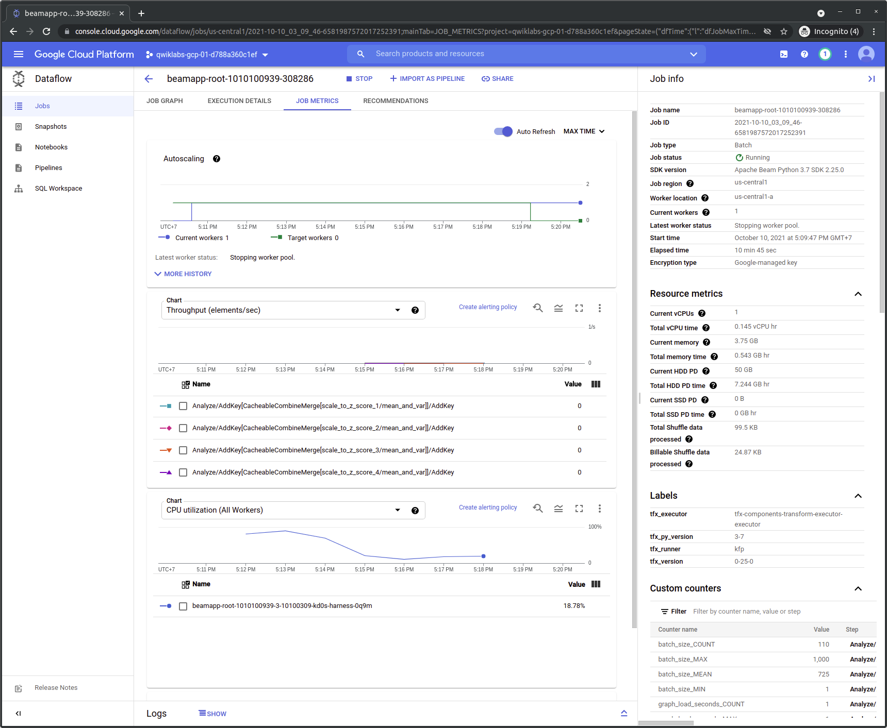The width and height of the screenshot is (887, 728).
Task: Click the SHARE button
Action: click(498, 79)
